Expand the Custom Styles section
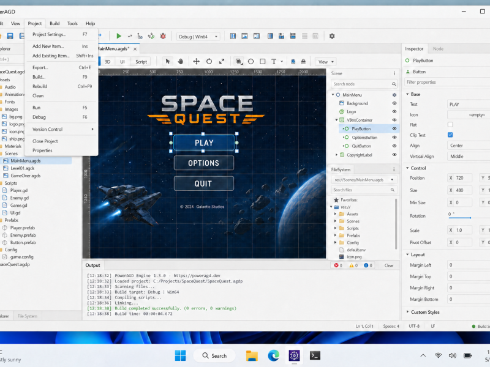This screenshot has width=490, height=367. 407,312
